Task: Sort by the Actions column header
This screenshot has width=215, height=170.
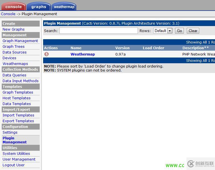Action: coord(51,48)
